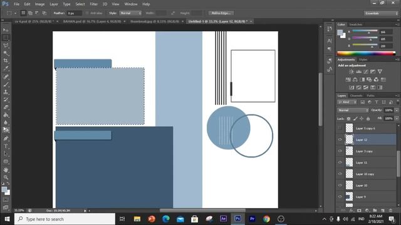Select the Brush tool
Screen dimensions: 401x225
pyautogui.click(x=6, y=84)
